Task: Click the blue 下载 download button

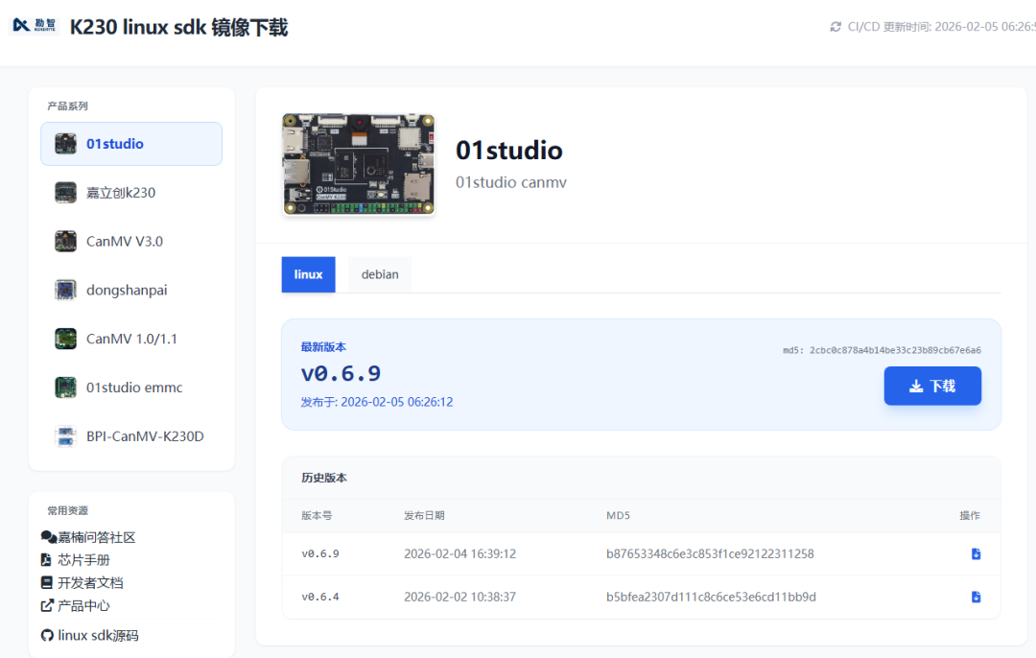Action: click(x=932, y=385)
